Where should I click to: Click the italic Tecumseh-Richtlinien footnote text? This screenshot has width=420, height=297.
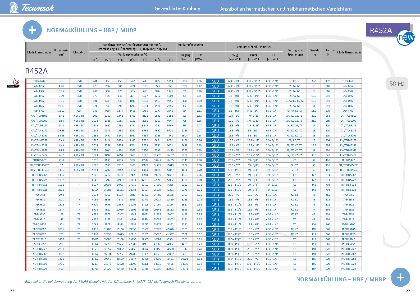(113, 282)
